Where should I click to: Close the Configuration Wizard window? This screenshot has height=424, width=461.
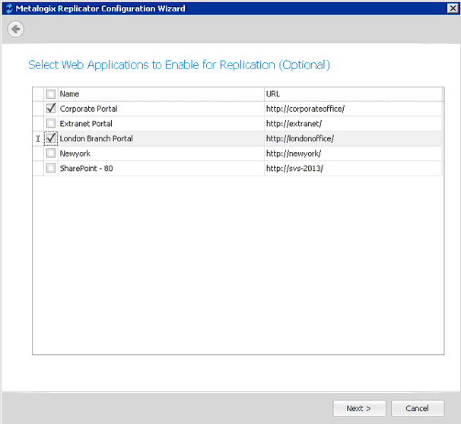[453, 8]
